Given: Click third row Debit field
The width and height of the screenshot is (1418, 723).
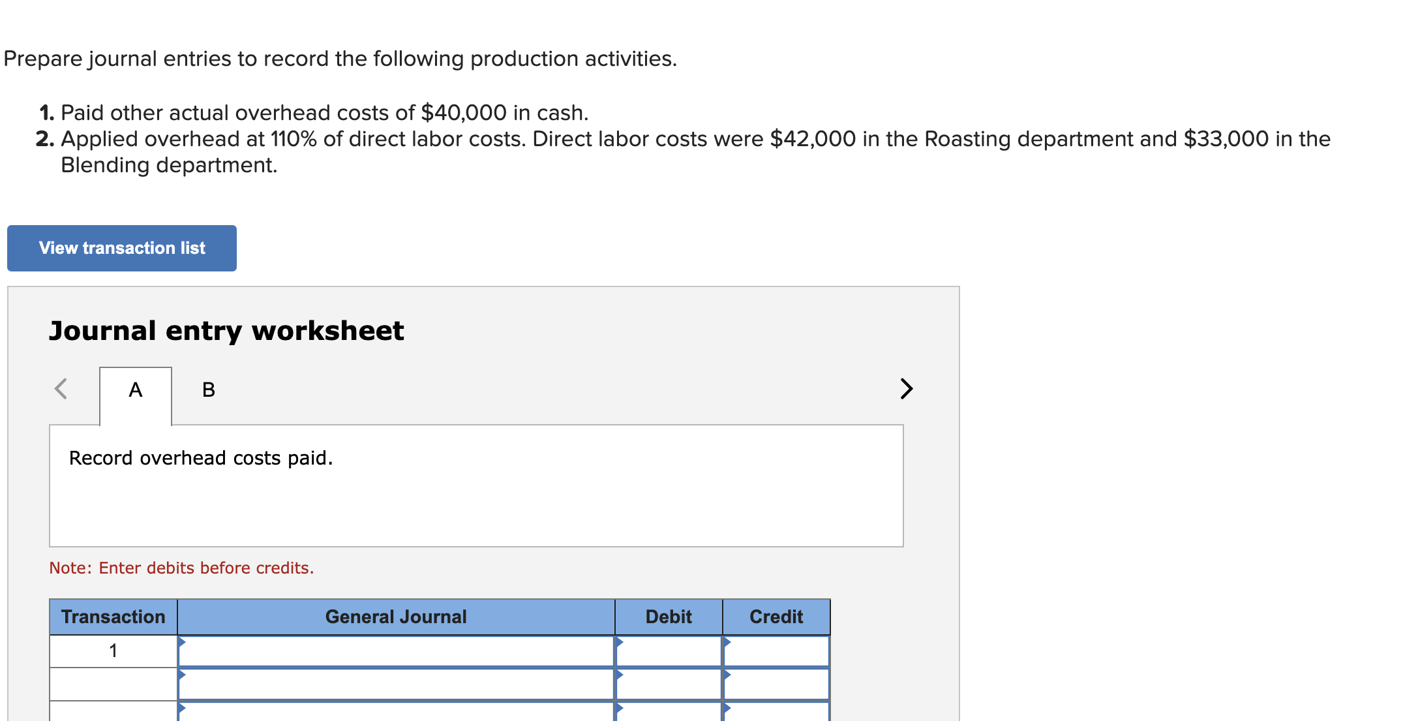Looking at the screenshot, I should [x=669, y=713].
